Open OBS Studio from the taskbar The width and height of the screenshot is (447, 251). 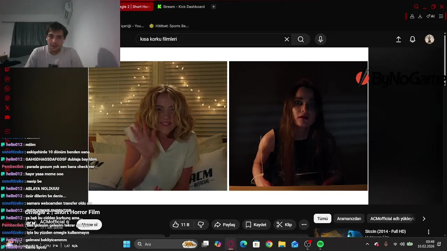tap(308, 244)
